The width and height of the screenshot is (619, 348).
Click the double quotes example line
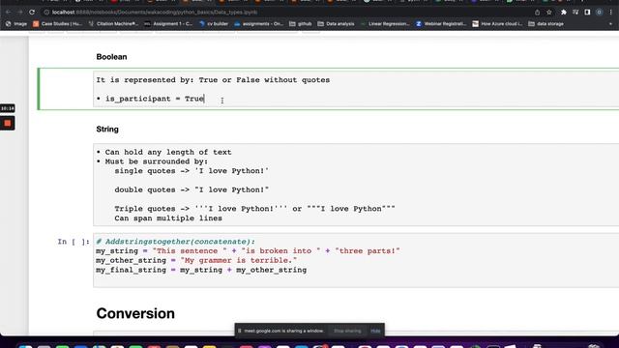pyautogui.click(x=192, y=189)
